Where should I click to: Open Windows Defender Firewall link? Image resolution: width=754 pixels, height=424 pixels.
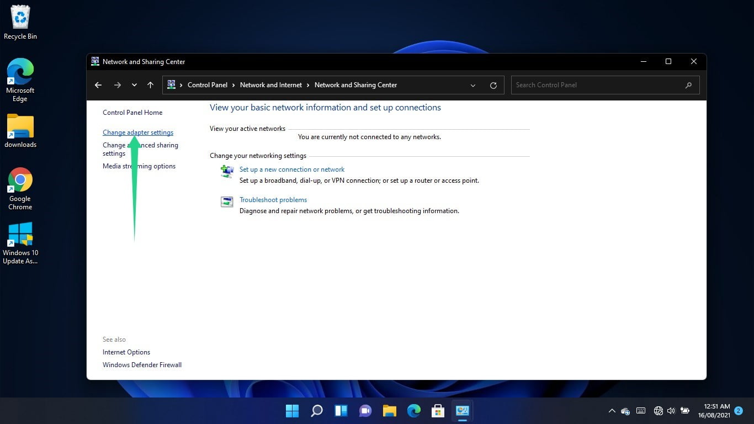(142, 364)
